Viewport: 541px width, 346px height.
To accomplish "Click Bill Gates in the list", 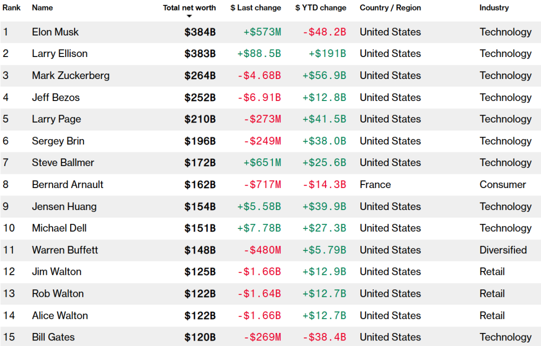I will click(53, 337).
